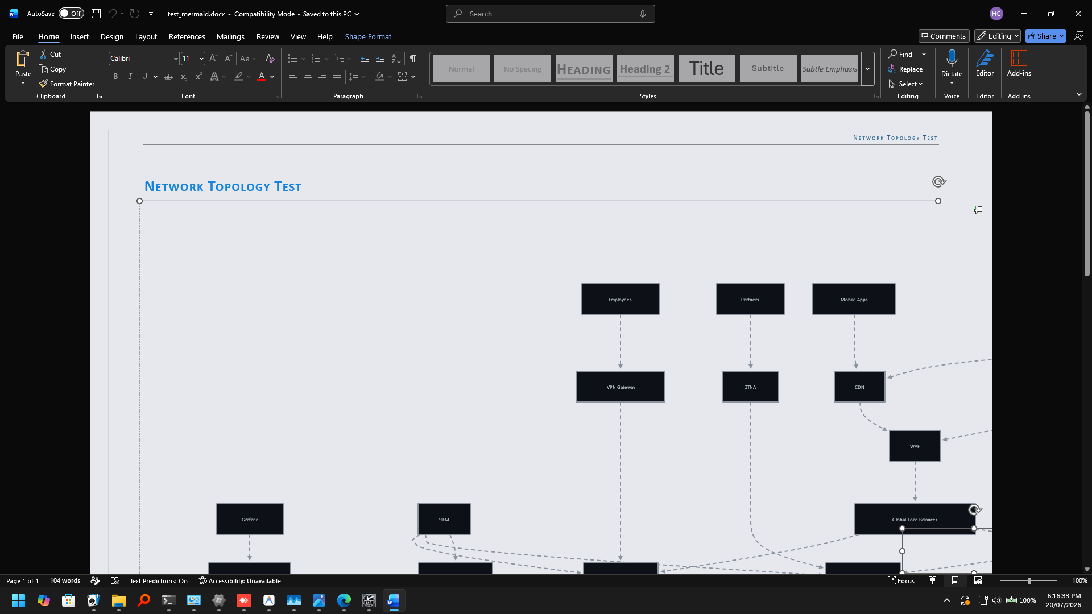Toggle Show/Hide paragraph marks

pos(413,59)
